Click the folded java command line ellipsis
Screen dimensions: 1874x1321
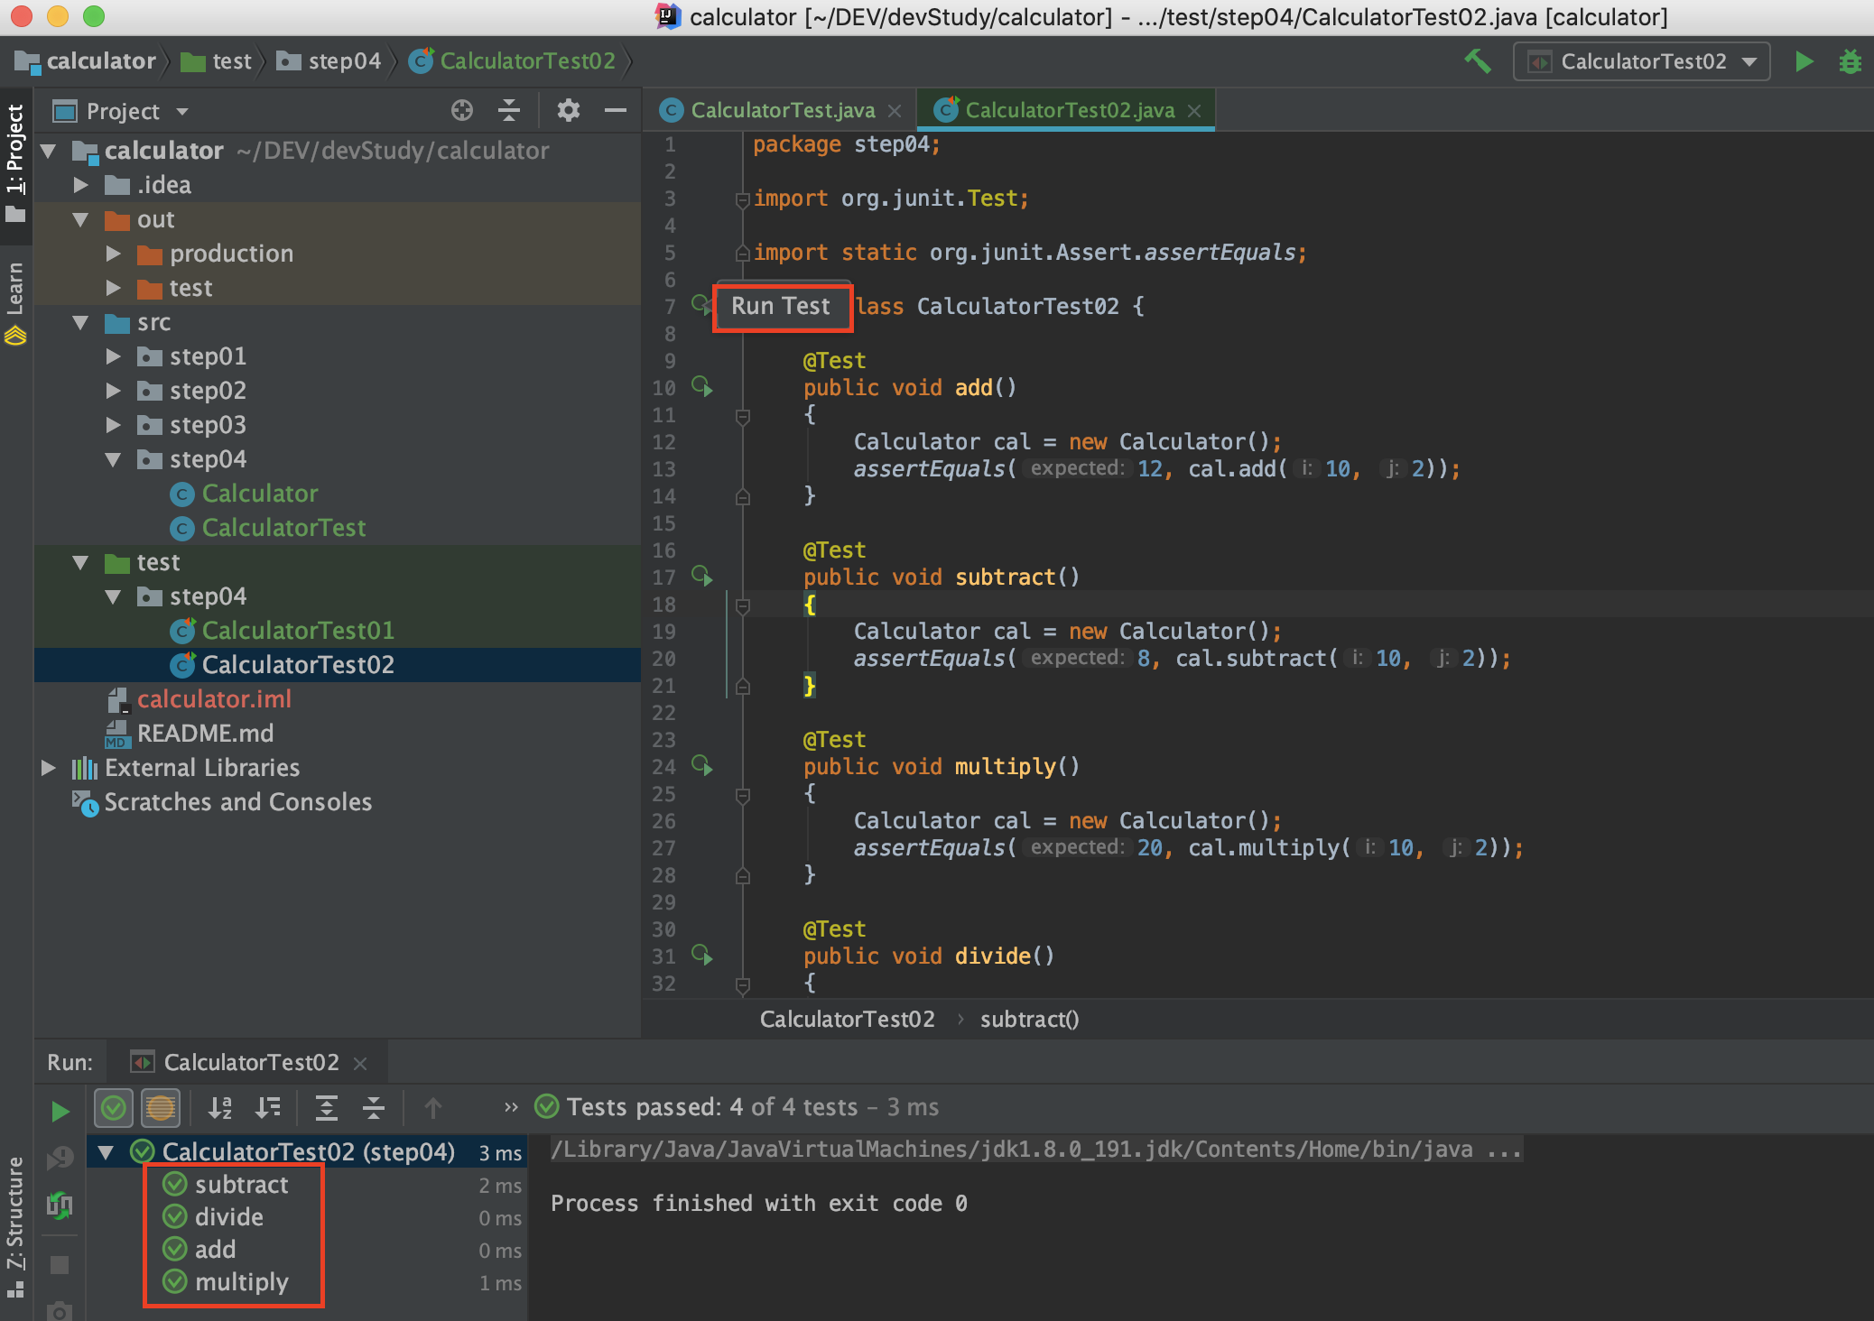coord(1504,1149)
